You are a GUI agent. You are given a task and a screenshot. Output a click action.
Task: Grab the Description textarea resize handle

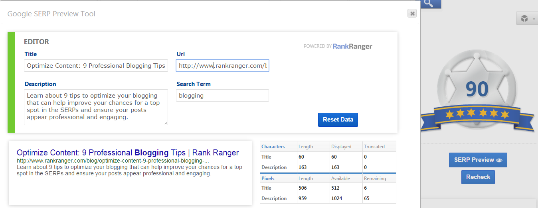166,123
